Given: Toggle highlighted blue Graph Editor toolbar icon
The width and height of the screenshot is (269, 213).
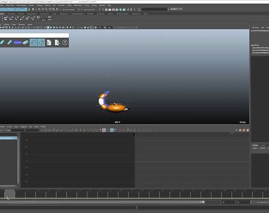Looking at the screenshot, I should point(112,130).
